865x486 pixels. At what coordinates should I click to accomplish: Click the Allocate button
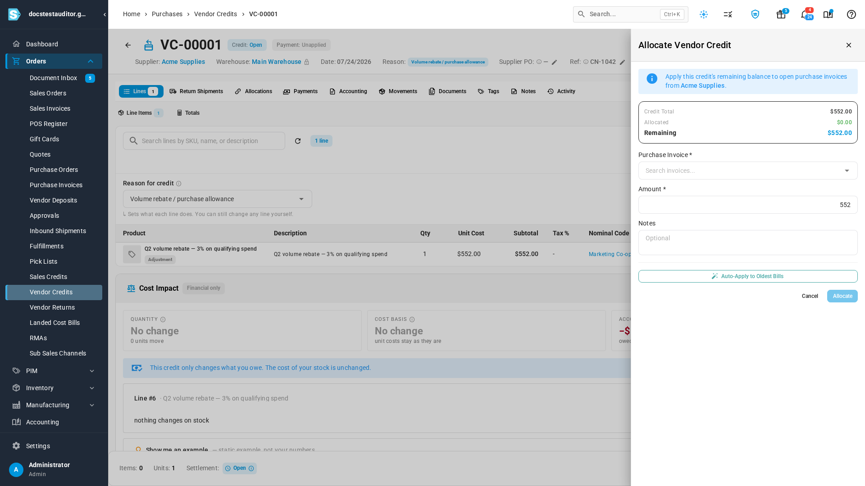[x=842, y=296]
